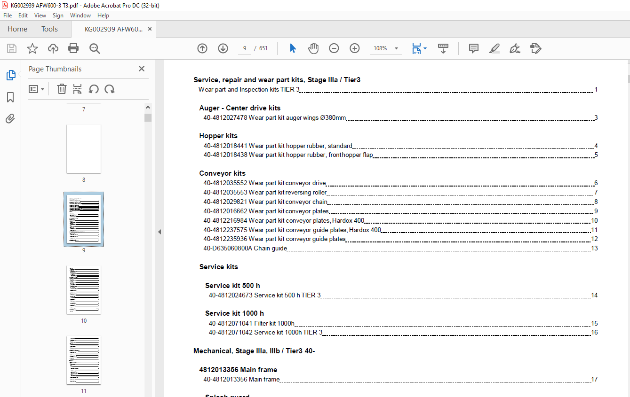The image size is (630, 397).
Task: Select the KG002939 AFW60... document tab
Action: point(113,29)
